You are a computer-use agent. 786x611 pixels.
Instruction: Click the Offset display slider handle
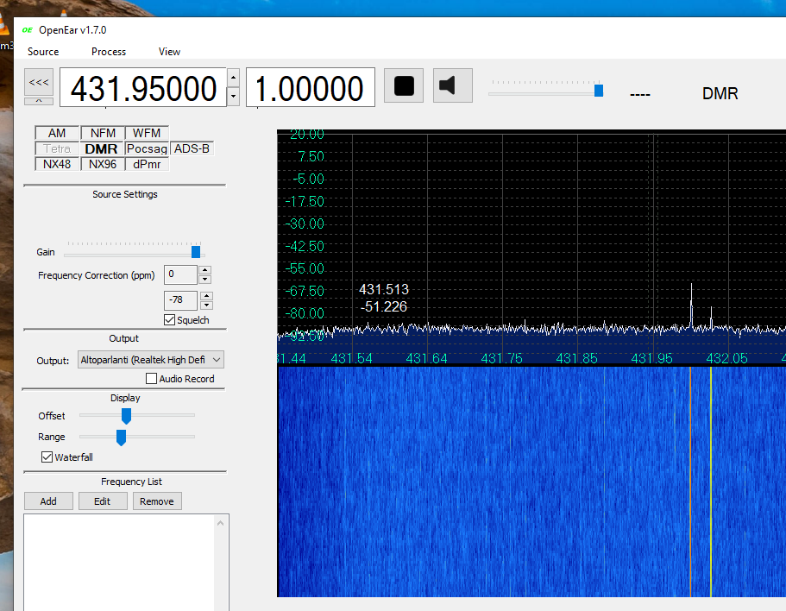pyautogui.click(x=126, y=415)
